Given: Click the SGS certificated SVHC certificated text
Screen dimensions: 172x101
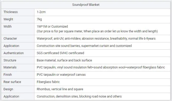Looking at the screenshot, I should [x=60, y=53].
